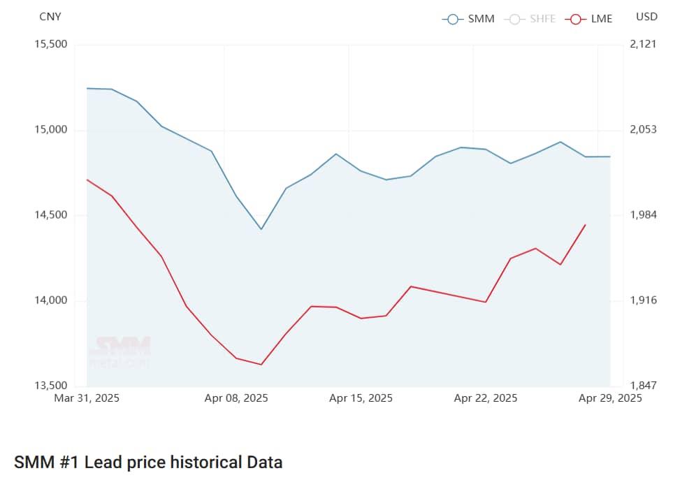Click the SMM metal.com watermark logo
Viewport: 687px width, 480px height.
(x=119, y=351)
